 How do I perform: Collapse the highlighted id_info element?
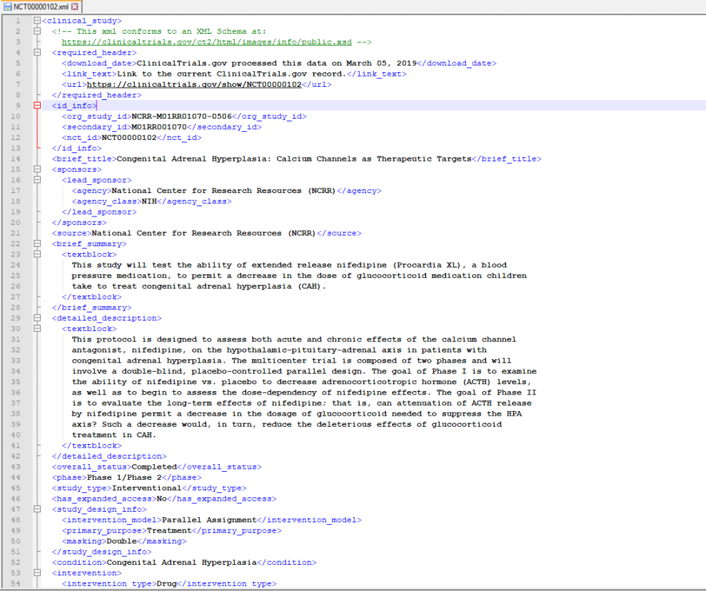pyautogui.click(x=37, y=106)
